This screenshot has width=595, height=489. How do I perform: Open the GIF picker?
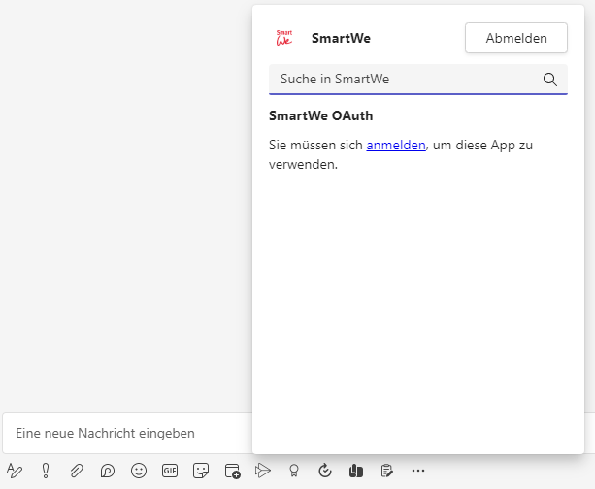click(170, 471)
